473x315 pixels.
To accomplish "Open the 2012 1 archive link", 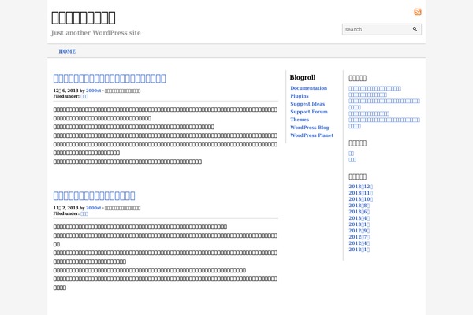I will tap(359, 250).
